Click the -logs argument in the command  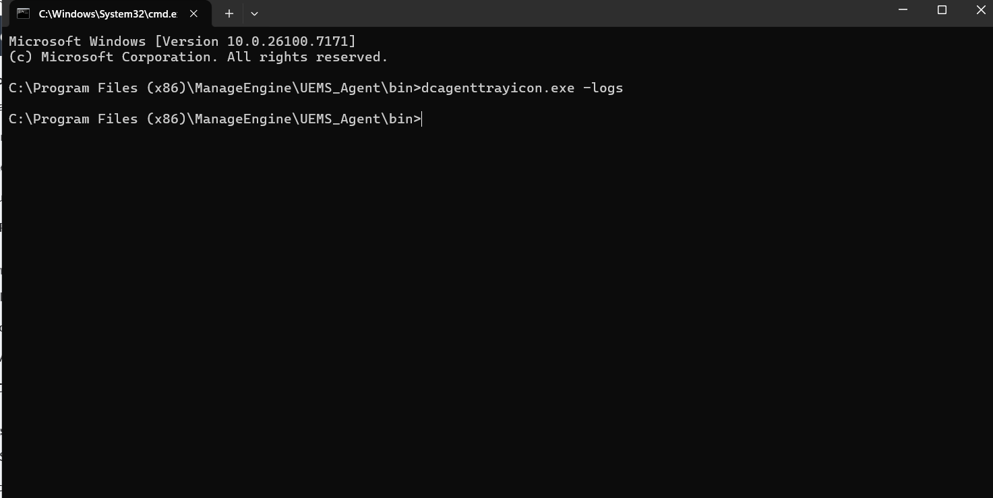click(603, 88)
